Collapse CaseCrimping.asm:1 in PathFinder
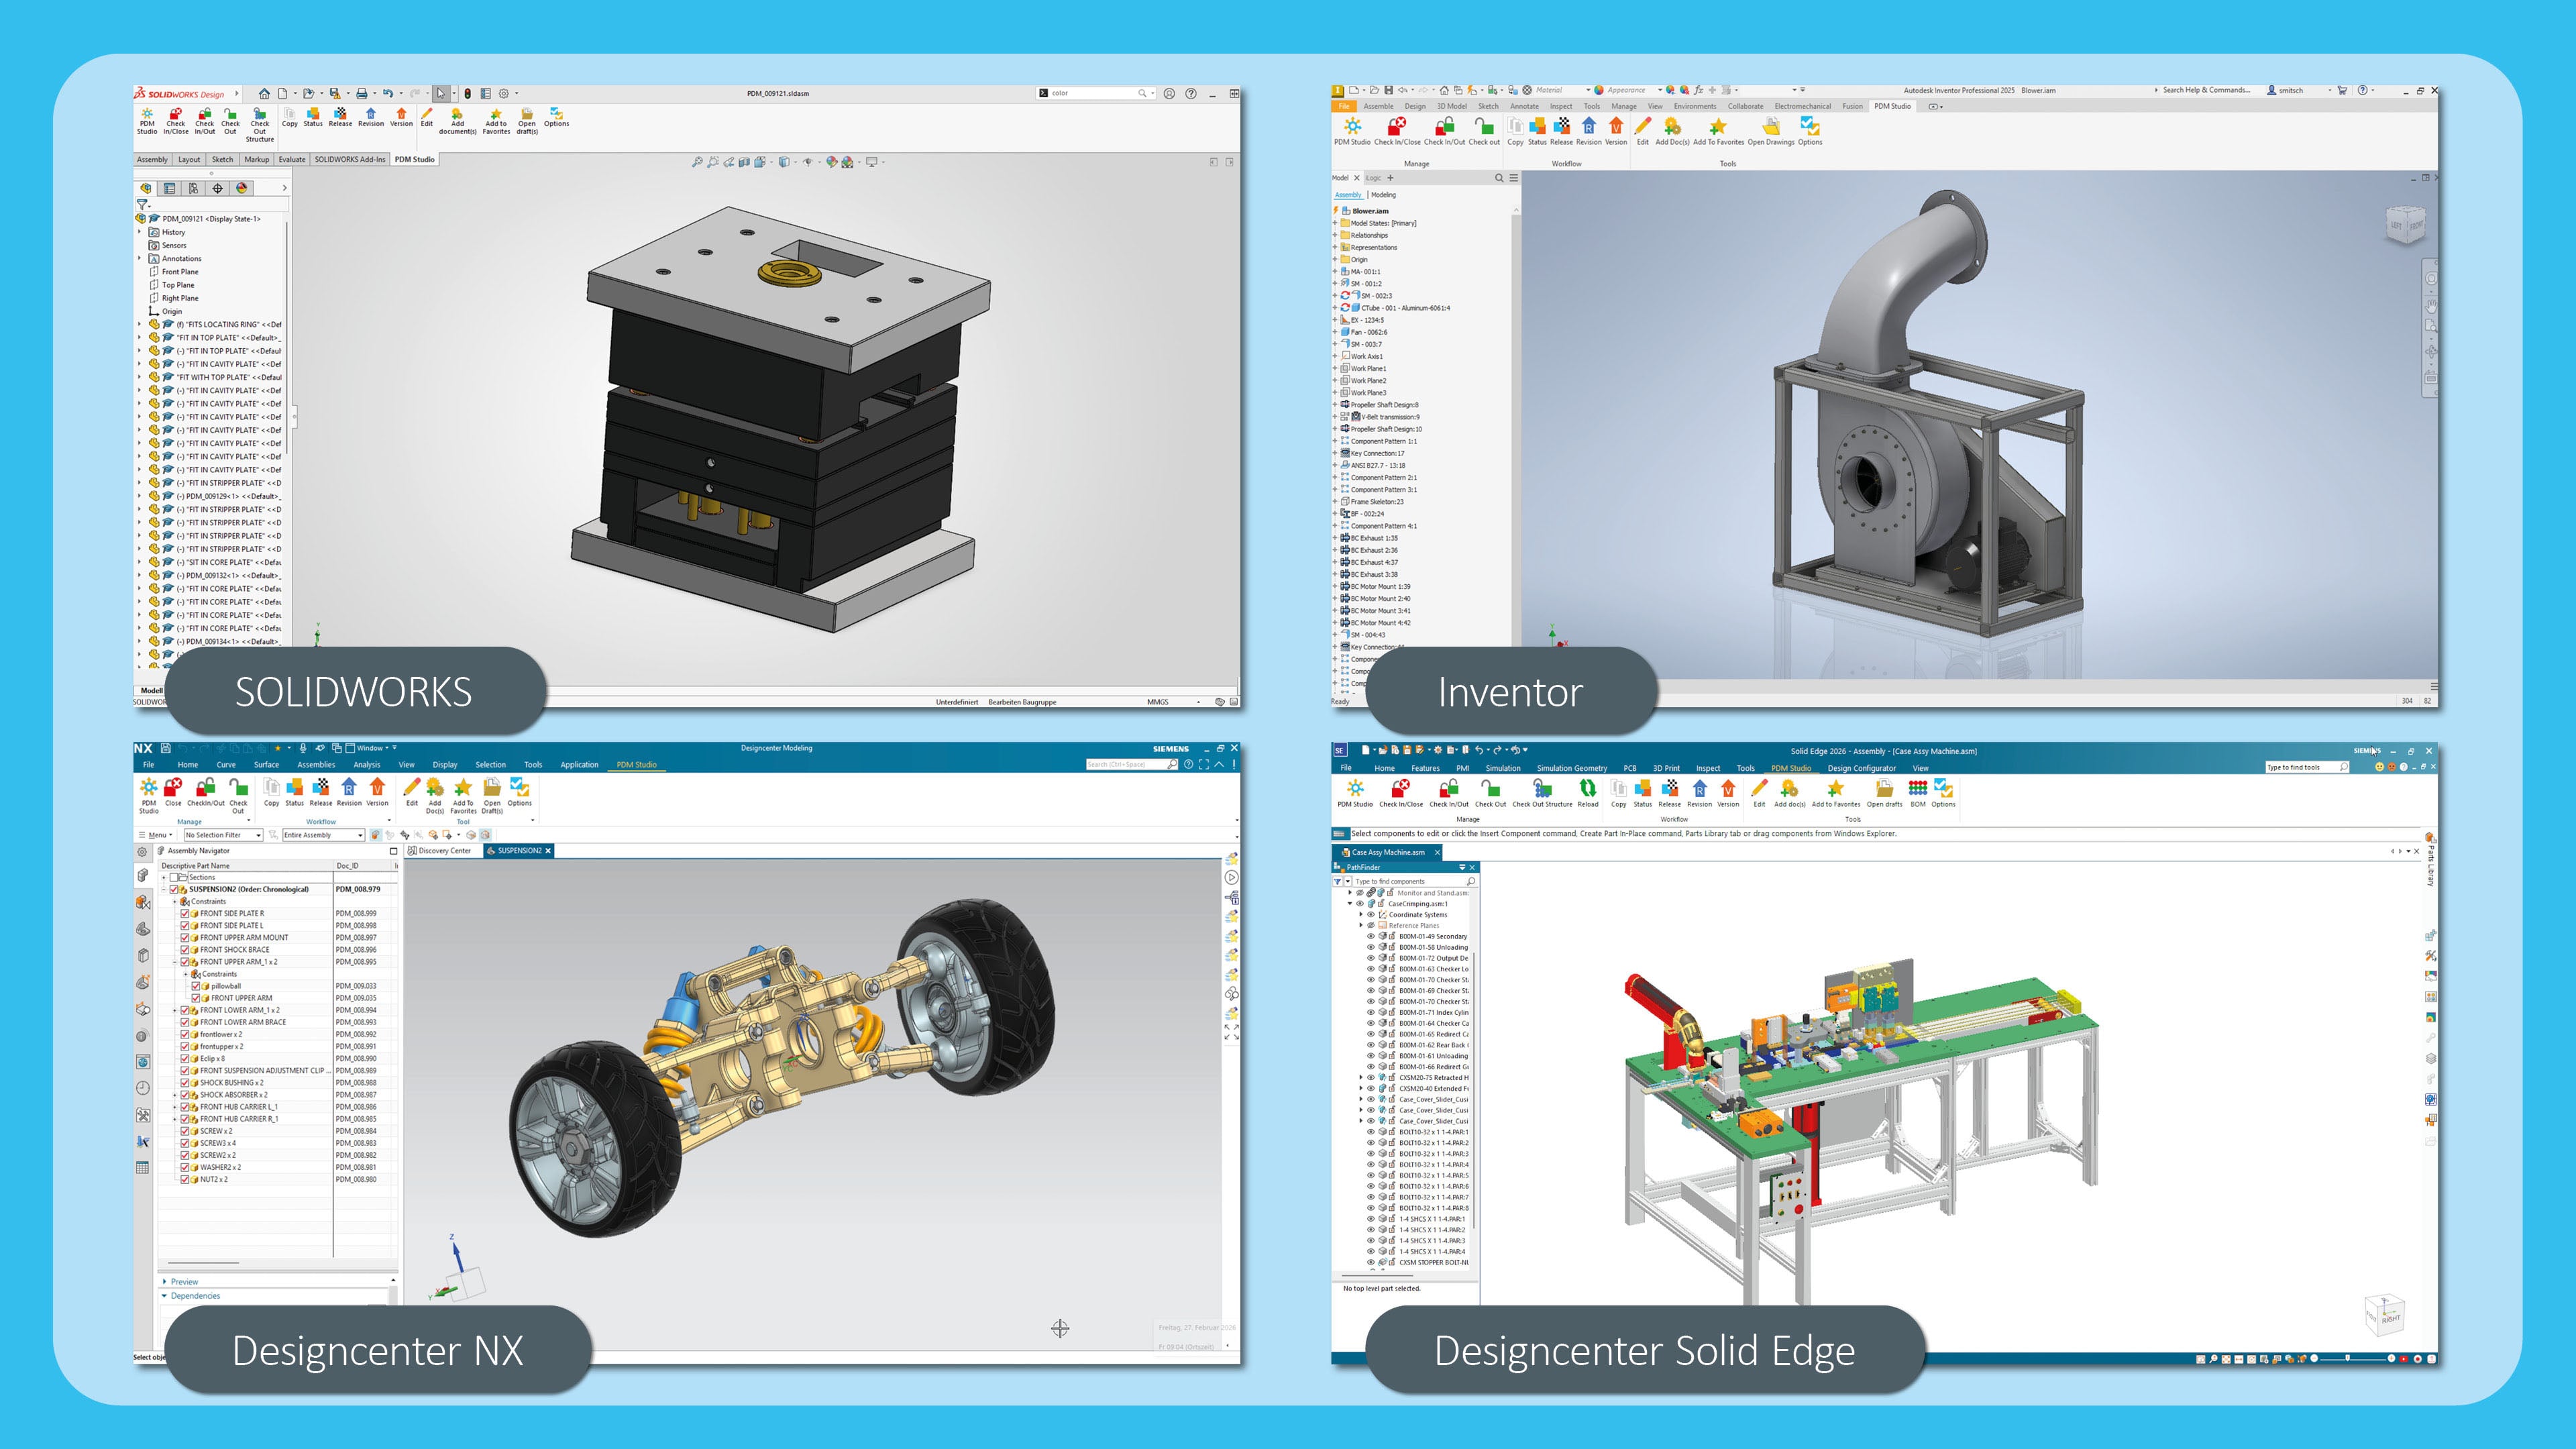The height and width of the screenshot is (1449, 2576). 1350,903
